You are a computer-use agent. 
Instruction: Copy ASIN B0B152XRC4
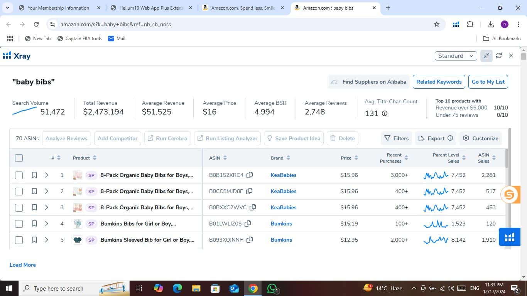250,175
